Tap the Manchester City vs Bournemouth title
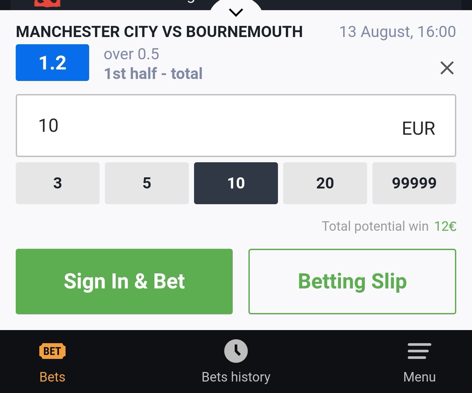This screenshot has width=472, height=393. 159,32
